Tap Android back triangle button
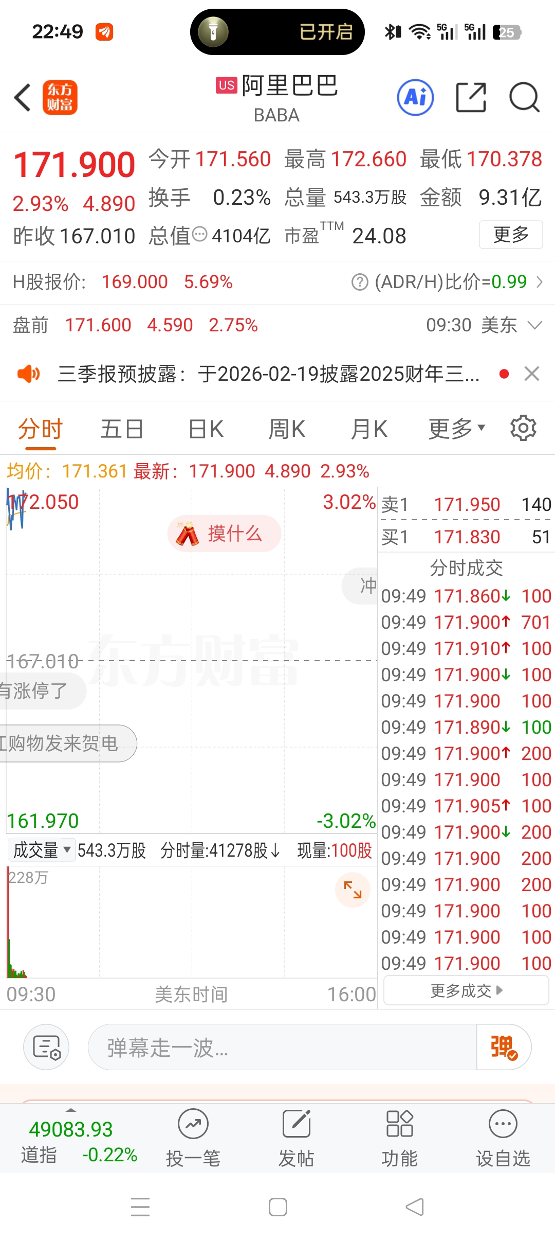The image size is (555, 1241). pyautogui.click(x=415, y=1207)
